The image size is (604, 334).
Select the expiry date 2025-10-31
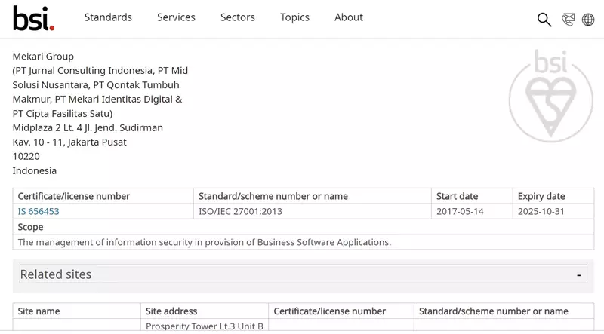541,211
